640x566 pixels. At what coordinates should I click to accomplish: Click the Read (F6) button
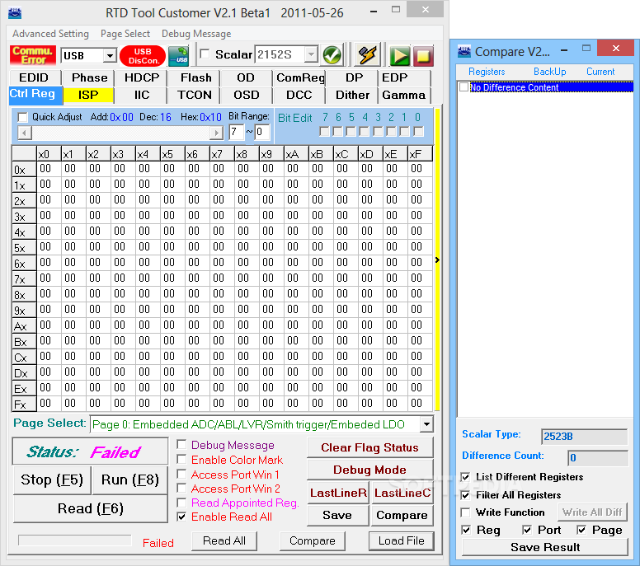click(91, 508)
